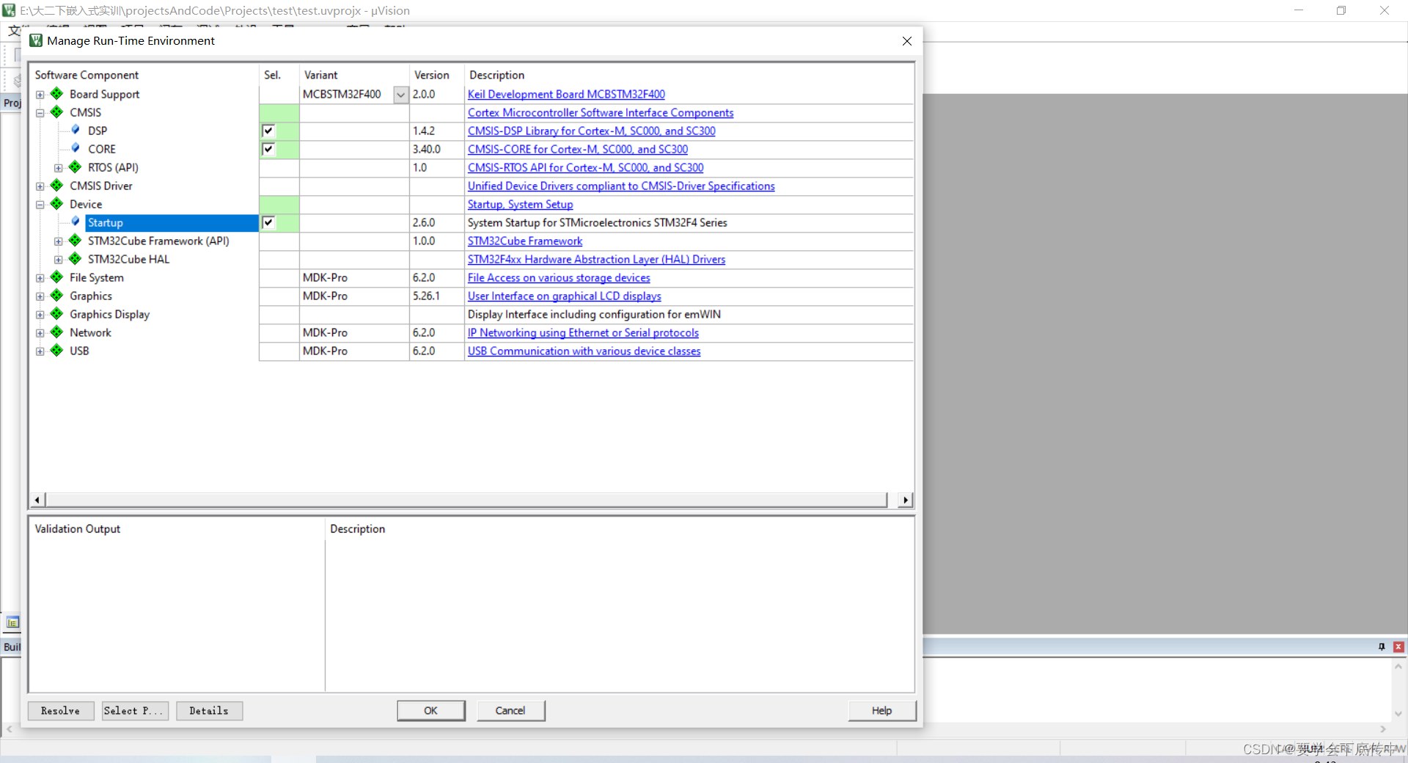Click the CORE blue component icon
The width and height of the screenshot is (1408, 763).
tap(76, 148)
